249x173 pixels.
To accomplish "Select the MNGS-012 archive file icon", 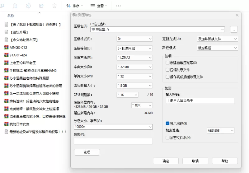I will tap(6, 48).
